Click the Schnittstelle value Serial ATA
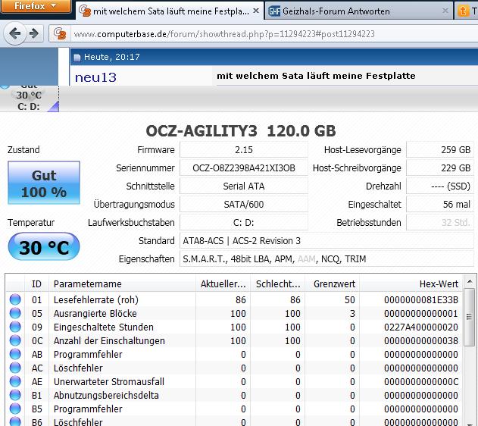The width and height of the screenshot is (478, 426). pyautogui.click(x=244, y=186)
